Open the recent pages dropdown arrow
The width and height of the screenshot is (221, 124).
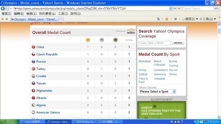(x=11, y=9)
